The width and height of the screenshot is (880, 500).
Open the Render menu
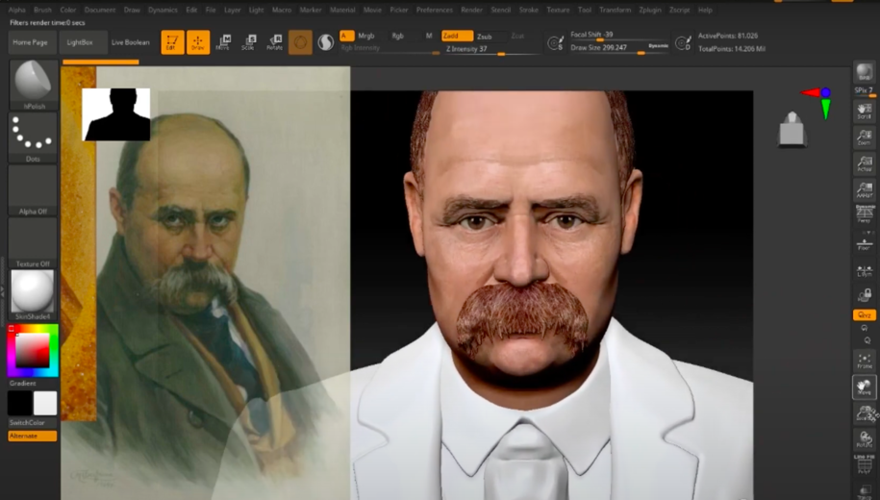471,10
